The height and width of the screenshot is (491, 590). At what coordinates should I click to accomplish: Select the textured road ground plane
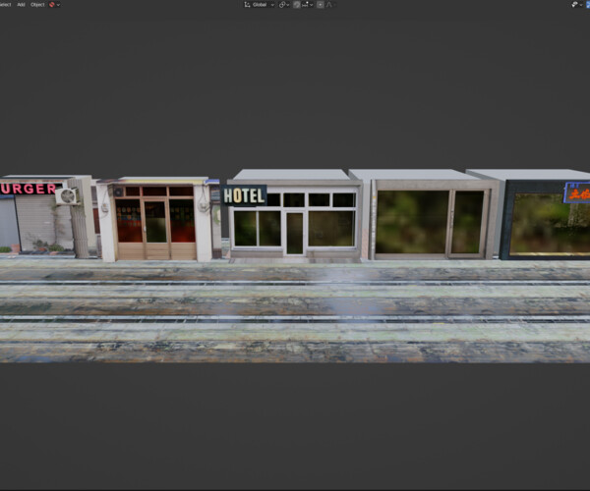[295, 310]
